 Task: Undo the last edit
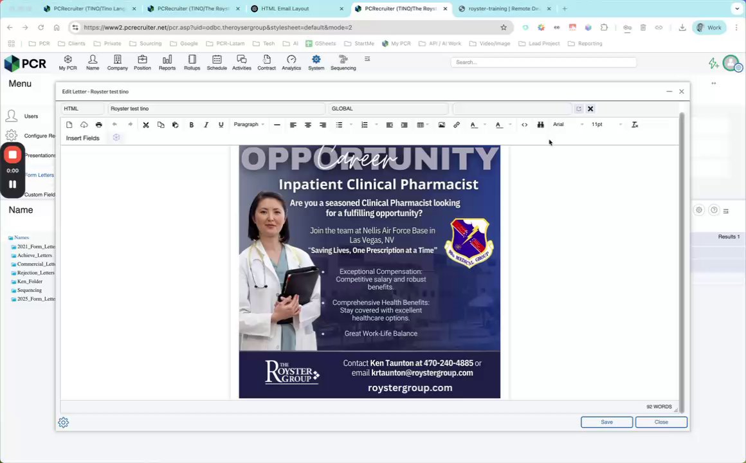[114, 125]
